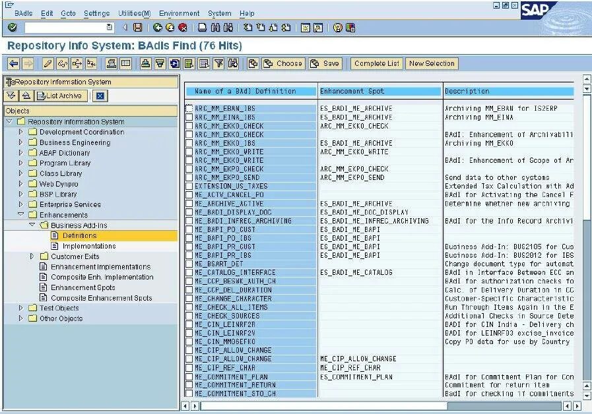
Task: Go to First Page icon
Action: click(x=247, y=28)
